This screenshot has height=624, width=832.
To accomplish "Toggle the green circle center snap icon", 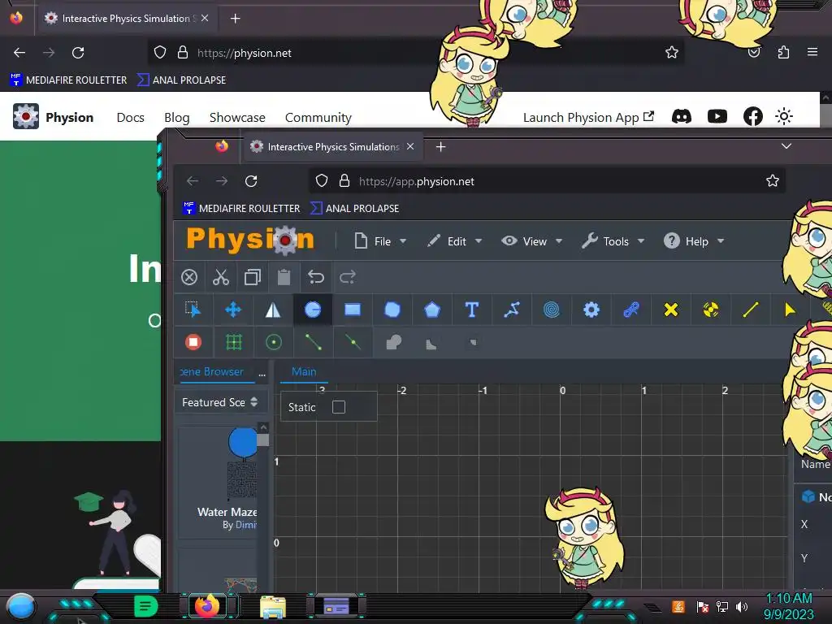I will 273,342.
